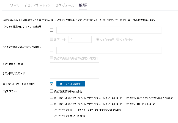Click the Exchange Online notice text
The width and height of the screenshot is (178, 123).
click(x=79, y=20)
